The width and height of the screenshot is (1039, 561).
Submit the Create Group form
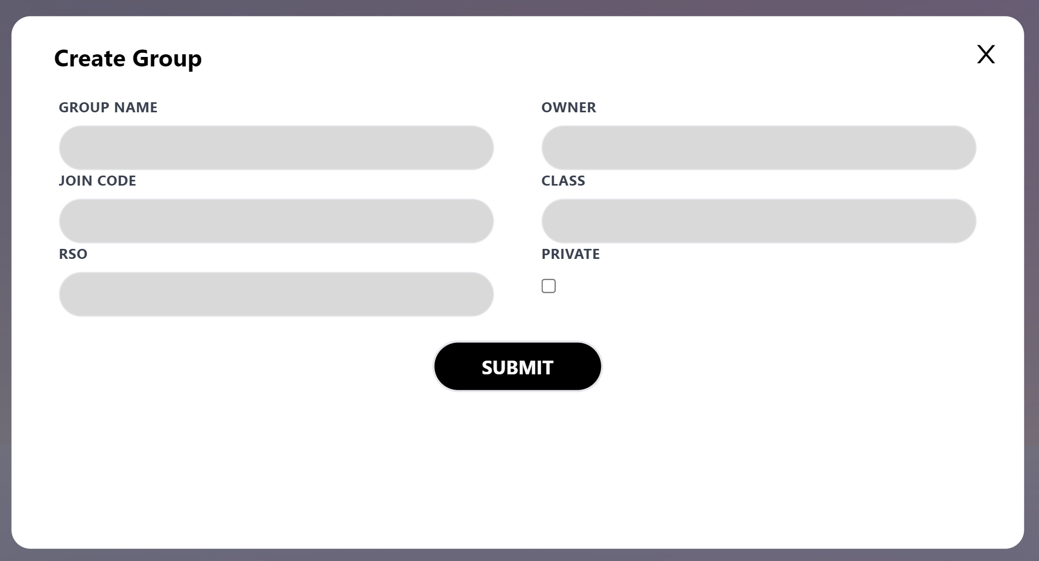point(517,367)
